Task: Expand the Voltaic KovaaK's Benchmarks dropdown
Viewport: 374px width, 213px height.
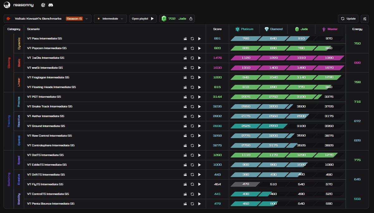Action: point(47,19)
